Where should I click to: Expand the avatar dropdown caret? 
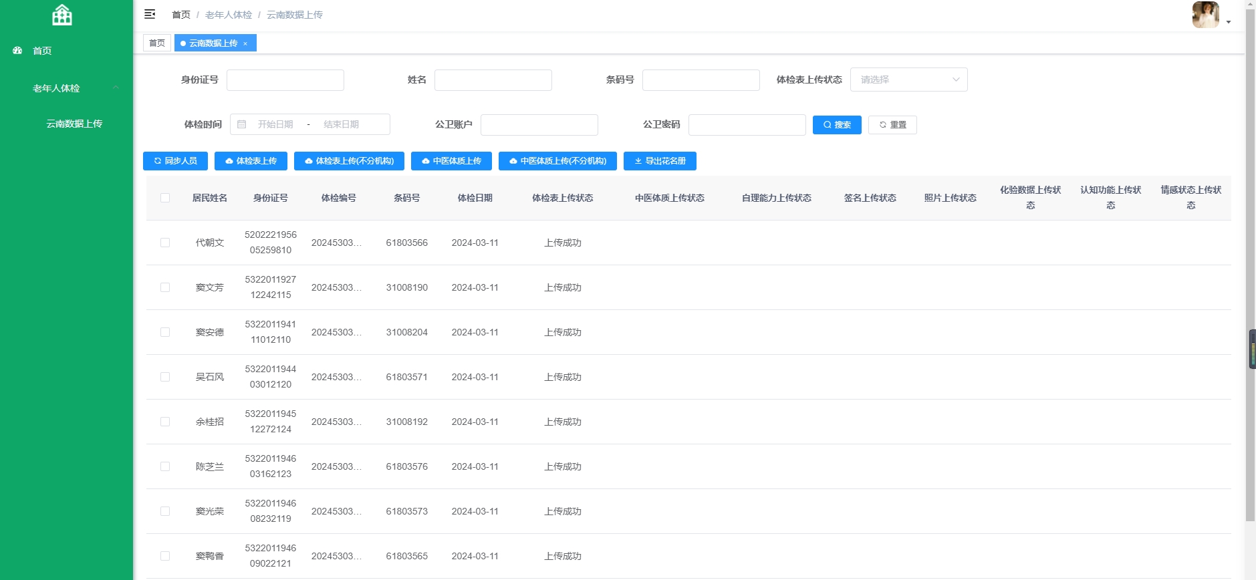[1229, 22]
